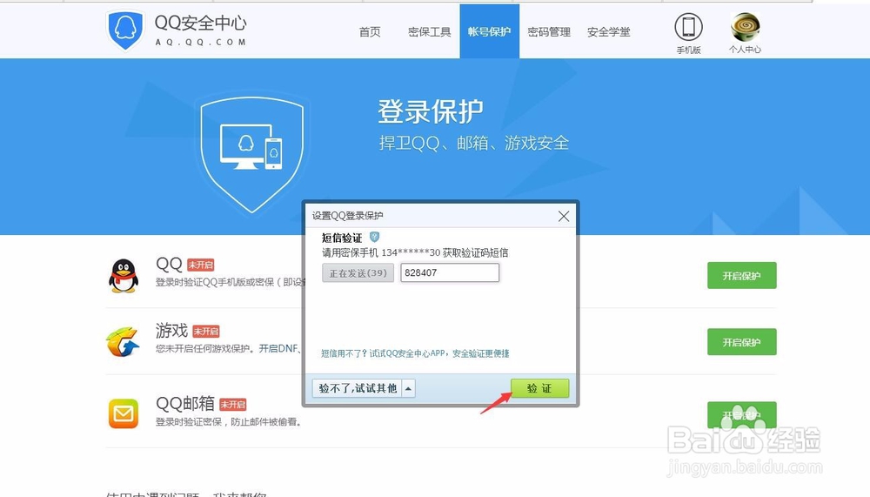Image resolution: width=870 pixels, height=497 pixels.
Task: Click the QQ安全中心 shield logo
Action: pos(126,30)
